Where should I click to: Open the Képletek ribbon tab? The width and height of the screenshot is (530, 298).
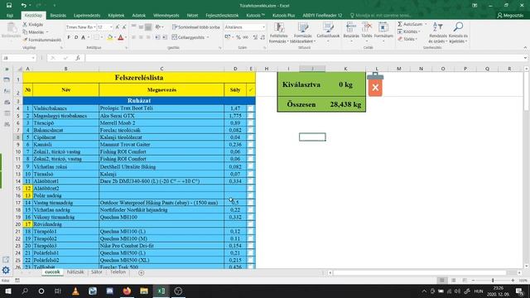click(x=116, y=16)
